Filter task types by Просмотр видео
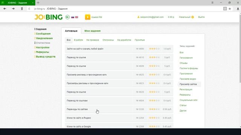Viewport: 241px width, 135px height. [188, 79]
